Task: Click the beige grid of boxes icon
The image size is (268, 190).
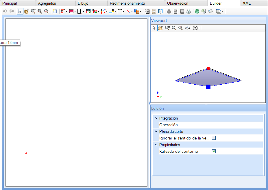Action: click(154, 11)
